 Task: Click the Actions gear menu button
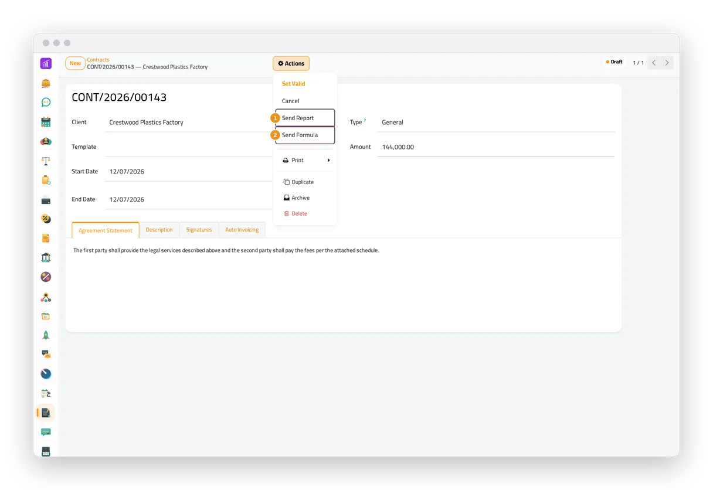[x=291, y=63]
